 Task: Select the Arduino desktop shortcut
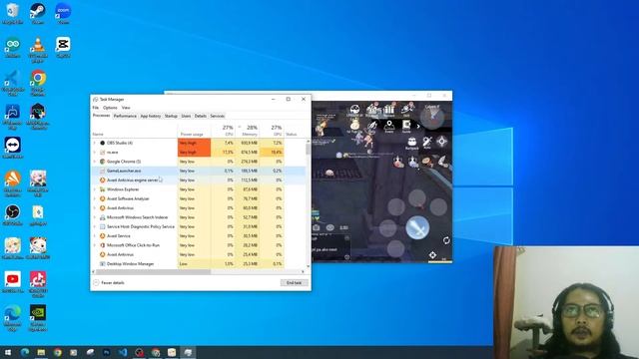click(13, 47)
